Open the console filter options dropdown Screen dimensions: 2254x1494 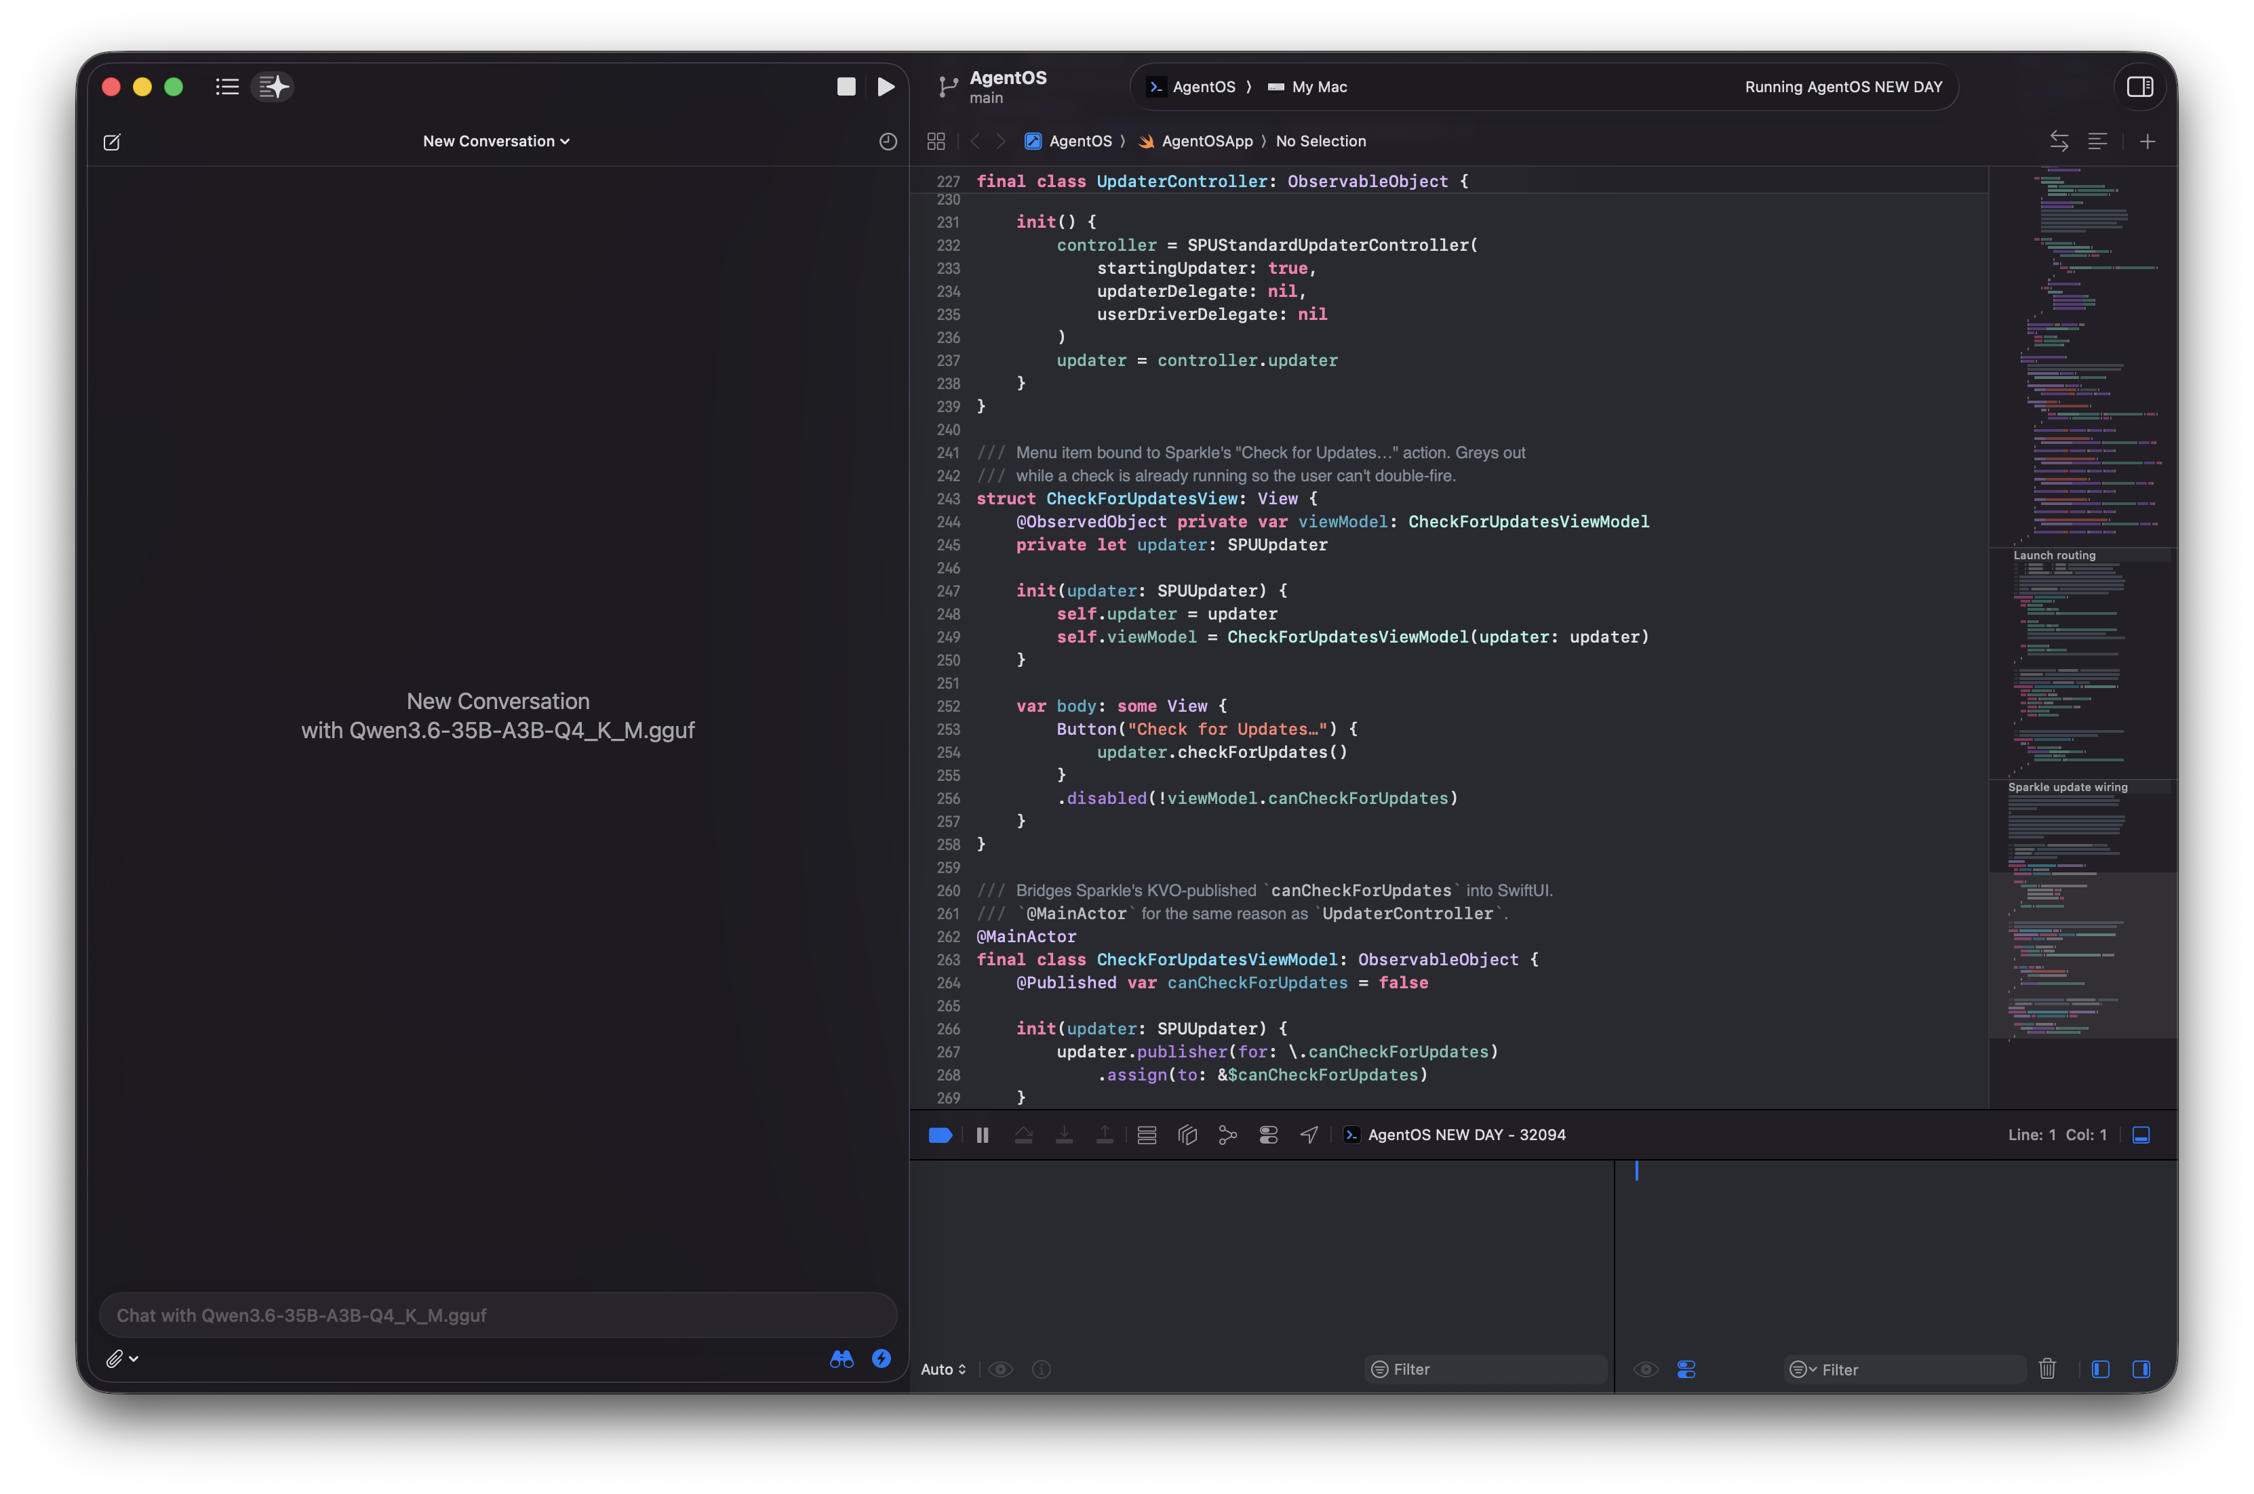(x=1802, y=1369)
